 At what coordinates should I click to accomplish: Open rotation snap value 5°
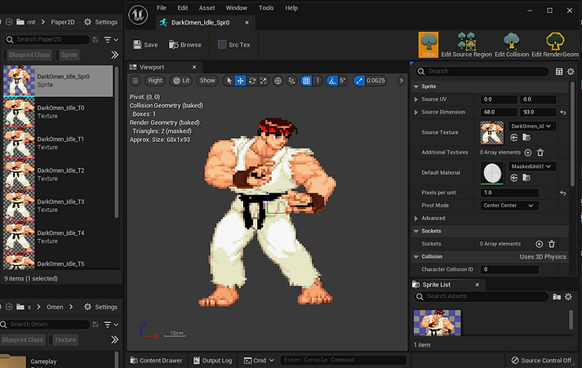coord(342,81)
